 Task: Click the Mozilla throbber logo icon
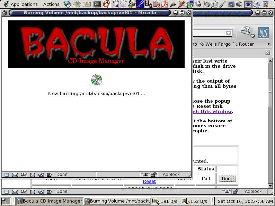coord(264,32)
